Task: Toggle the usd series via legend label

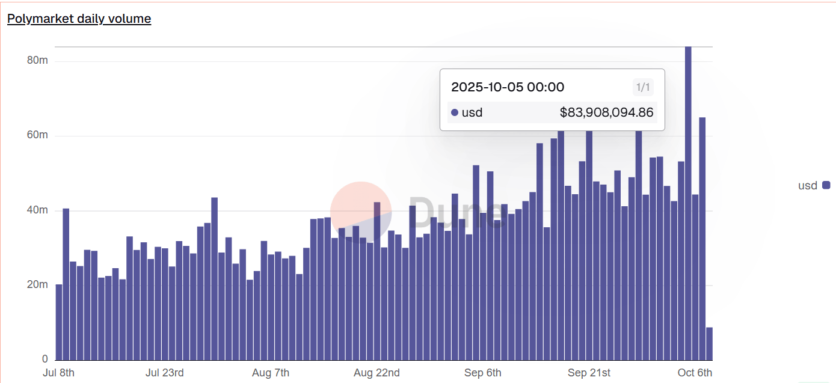Action: [x=807, y=186]
